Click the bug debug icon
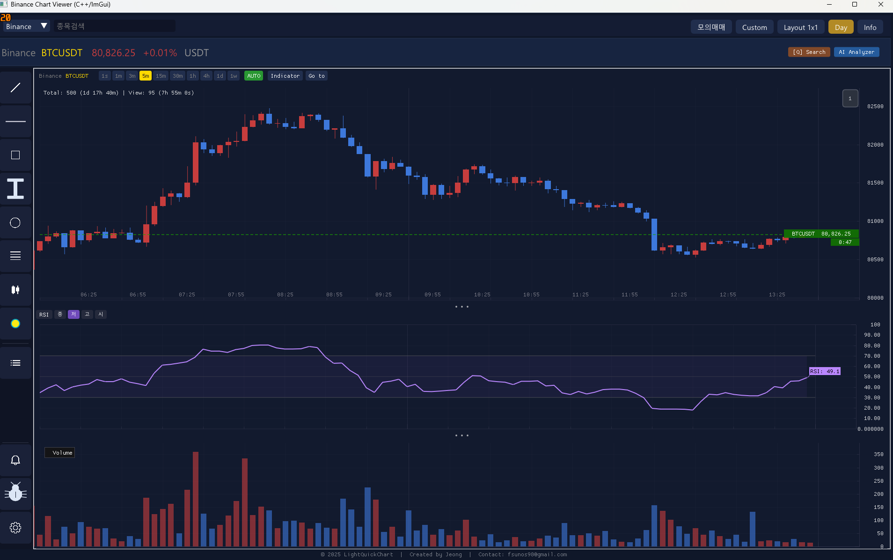Screen dimensions: 893x560 click(x=15, y=494)
